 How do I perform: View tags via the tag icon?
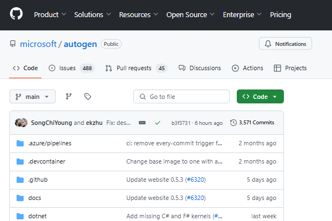point(87,97)
